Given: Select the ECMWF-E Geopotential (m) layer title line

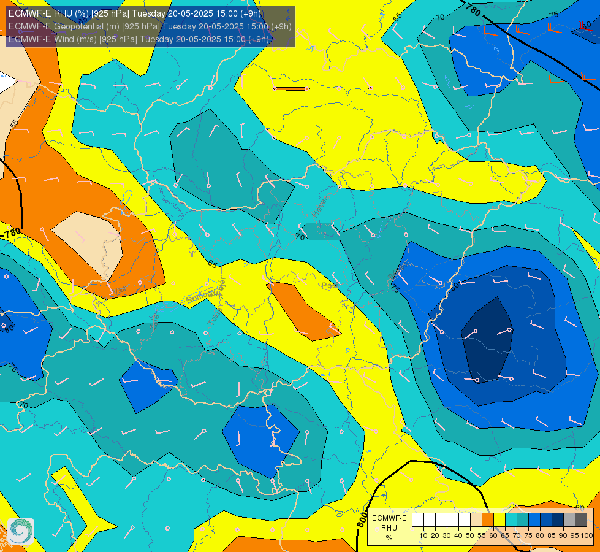Looking at the screenshot, I should point(150,26).
